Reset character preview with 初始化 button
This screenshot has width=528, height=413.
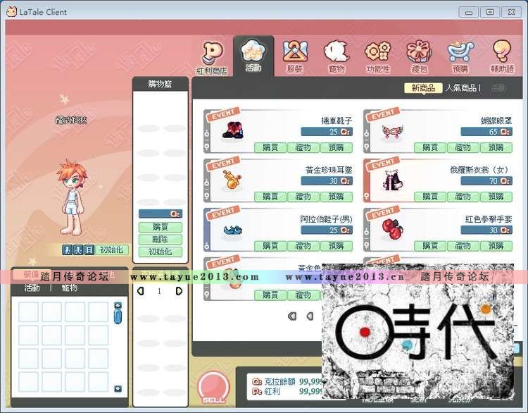pos(111,249)
